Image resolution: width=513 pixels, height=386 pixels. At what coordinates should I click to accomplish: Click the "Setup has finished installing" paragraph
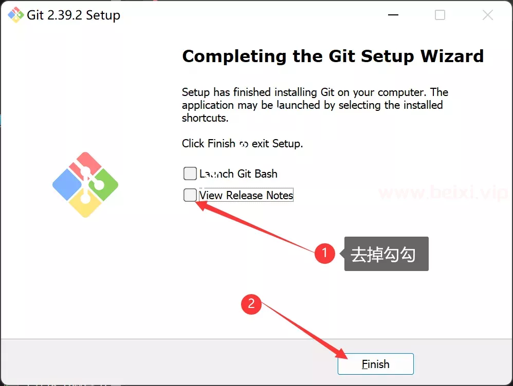click(x=315, y=105)
